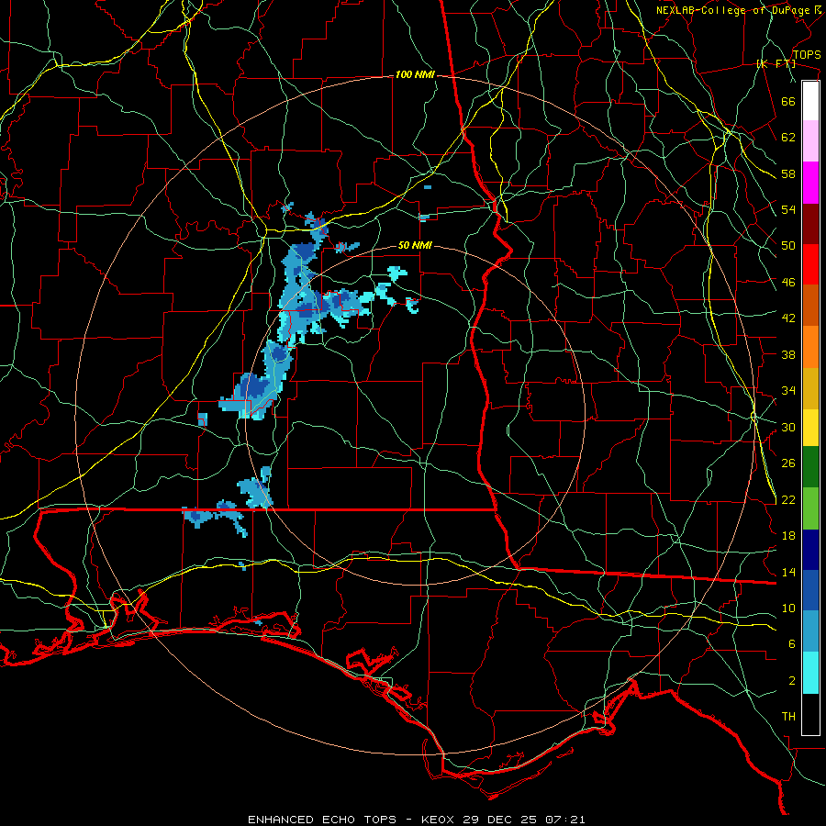Click the 66 value on the legend
Screen dimensions: 826x826
click(788, 101)
